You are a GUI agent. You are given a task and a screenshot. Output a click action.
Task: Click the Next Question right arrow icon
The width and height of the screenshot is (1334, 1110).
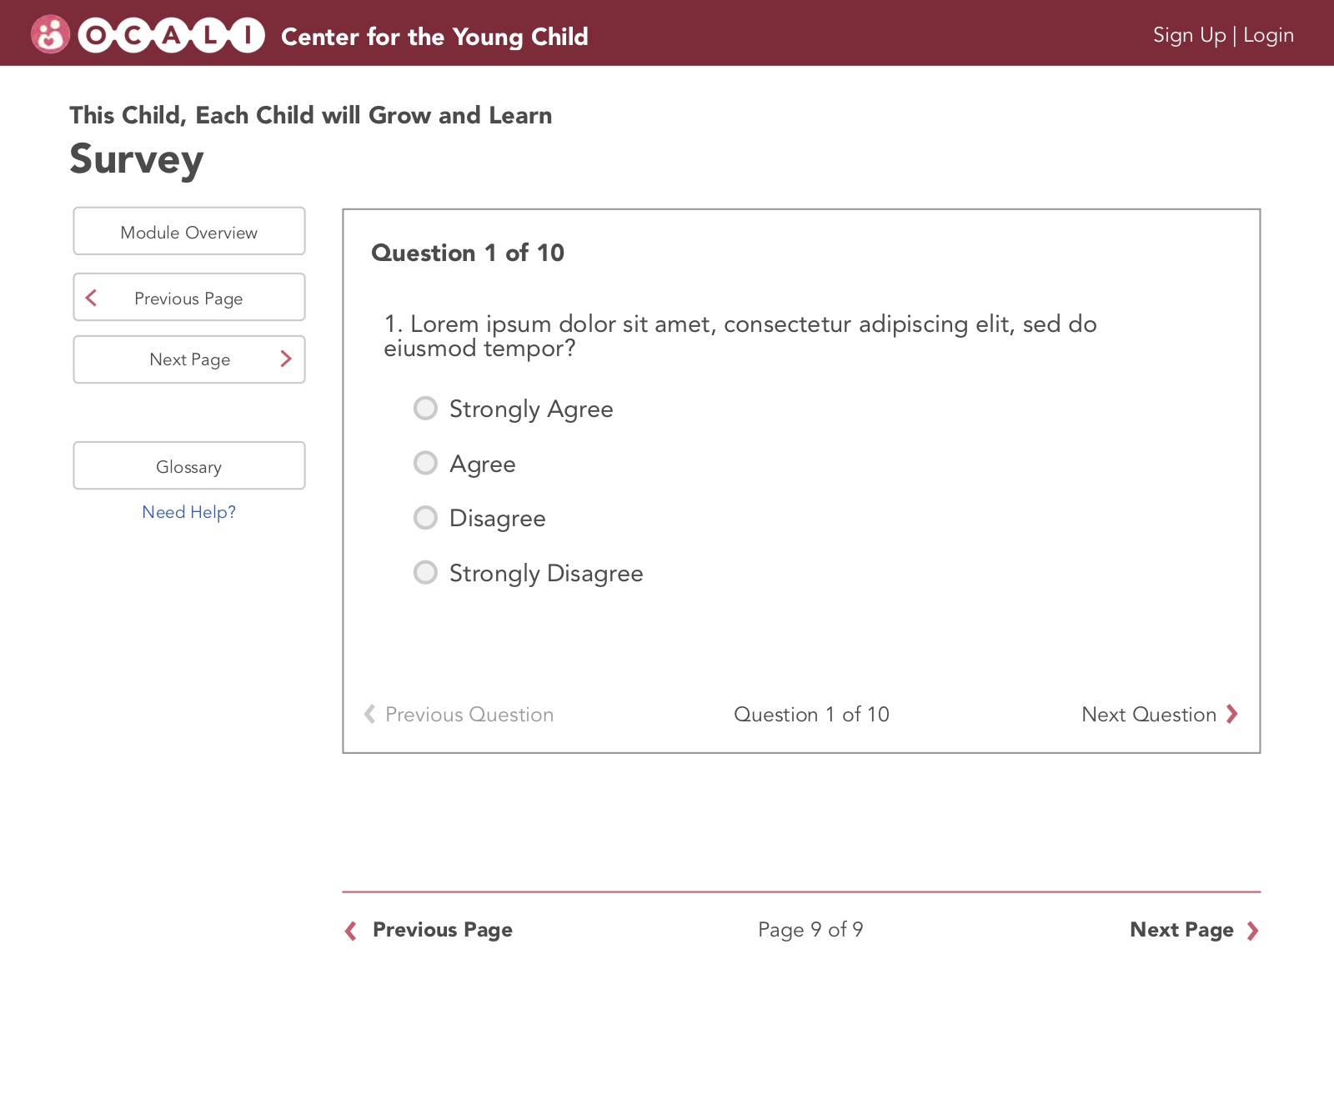click(x=1232, y=714)
